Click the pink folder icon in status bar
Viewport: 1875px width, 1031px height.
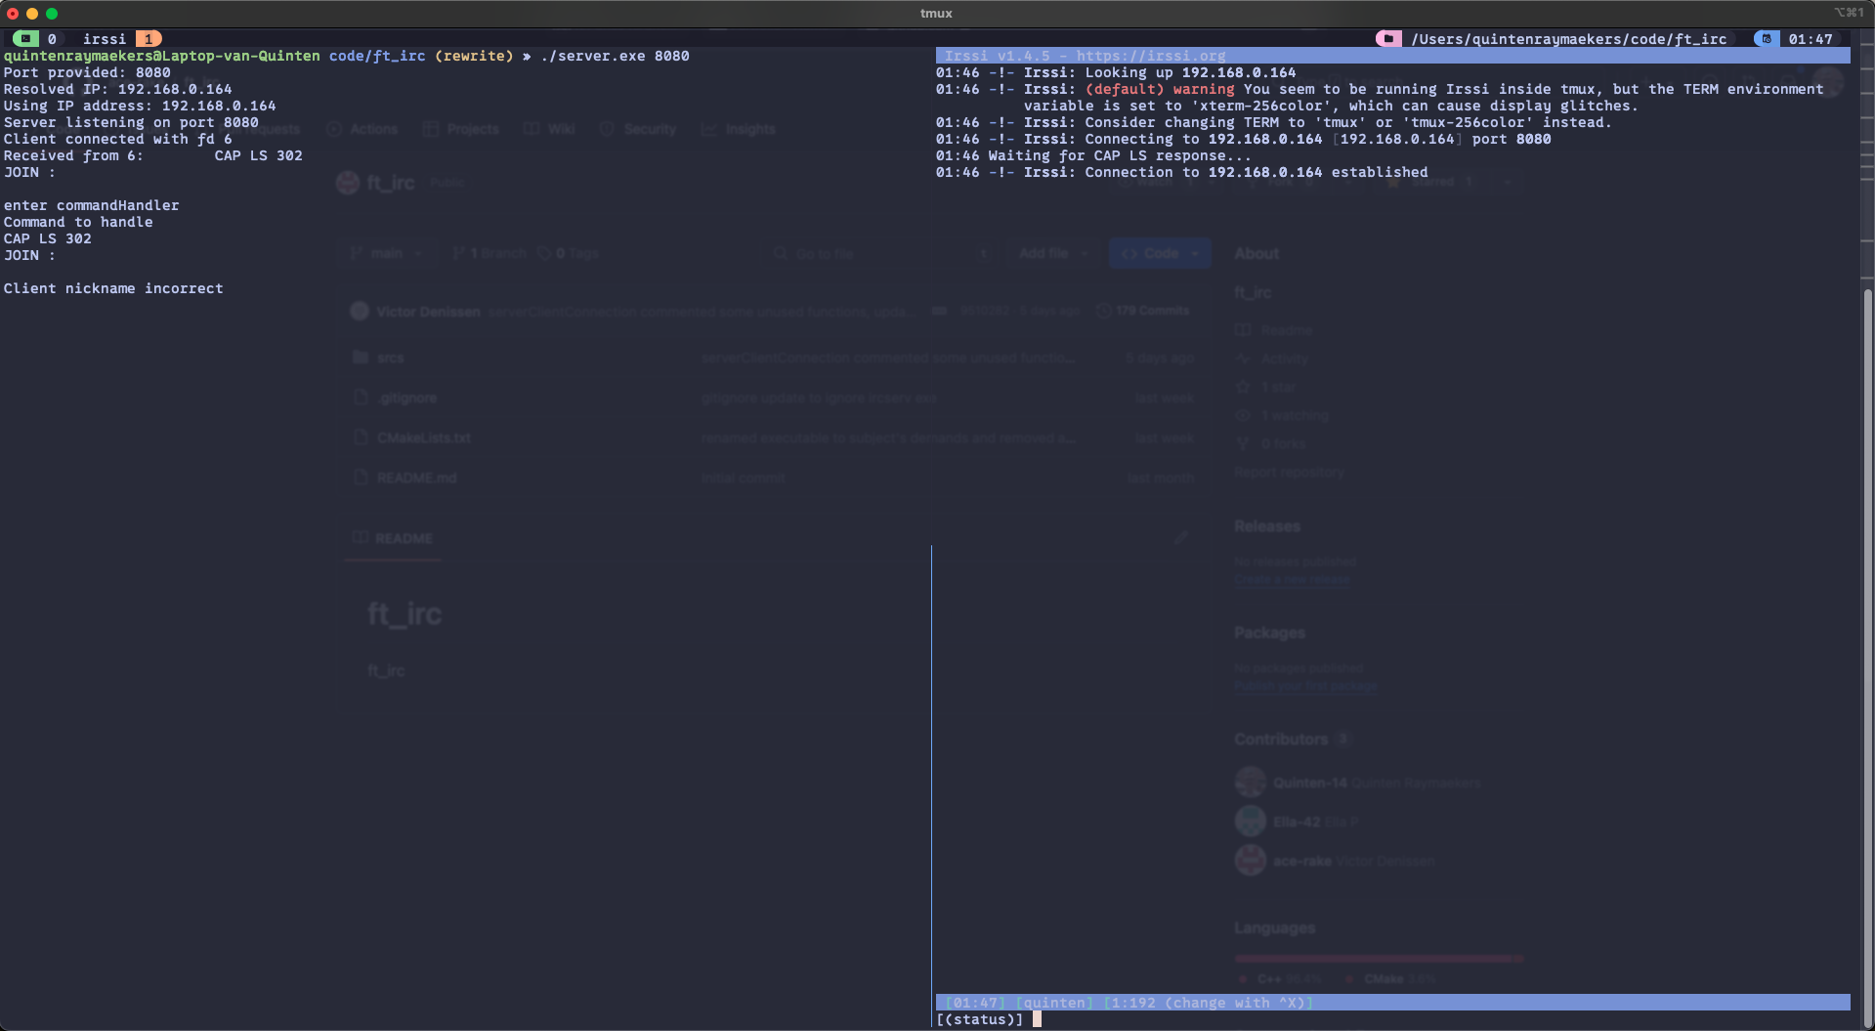point(1387,39)
